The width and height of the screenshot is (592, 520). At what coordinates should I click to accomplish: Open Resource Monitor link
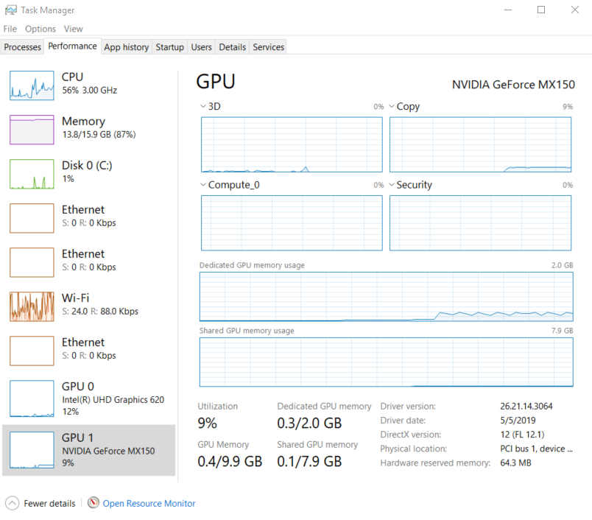pyautogui.click(x=149, y=503)
